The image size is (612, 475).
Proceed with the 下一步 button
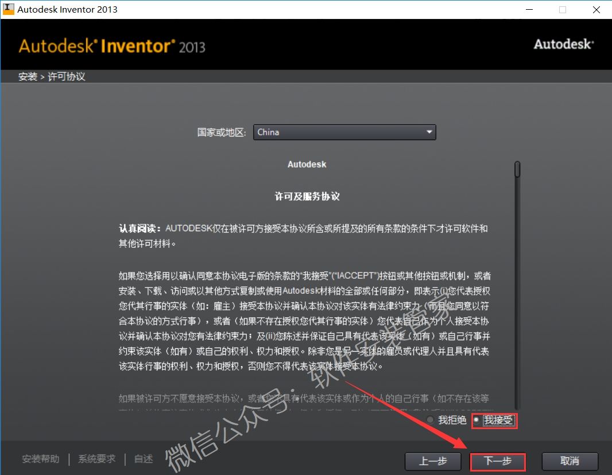[x=497, y=461]
